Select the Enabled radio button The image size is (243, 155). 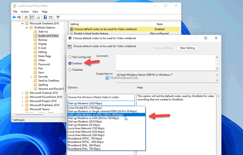(70, 63)
